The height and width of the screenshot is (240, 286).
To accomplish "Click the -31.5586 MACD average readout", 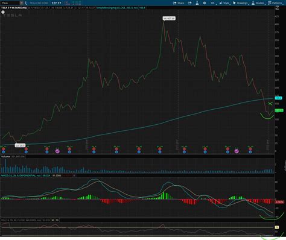I will click(x=56, y=175).
